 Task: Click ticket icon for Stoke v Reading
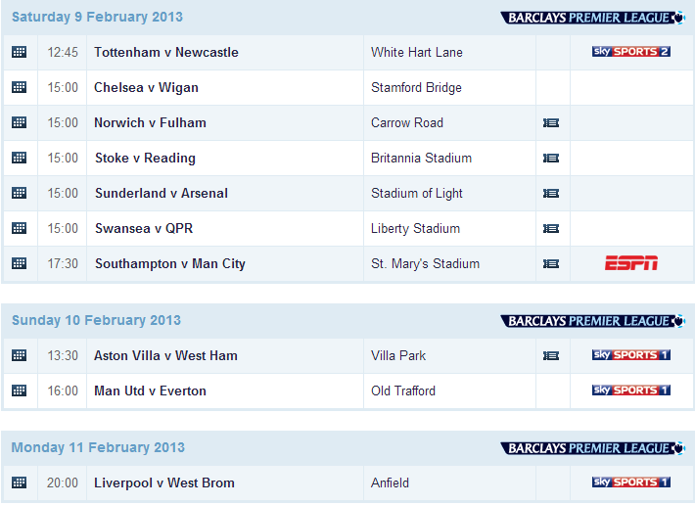click(551, 159)
